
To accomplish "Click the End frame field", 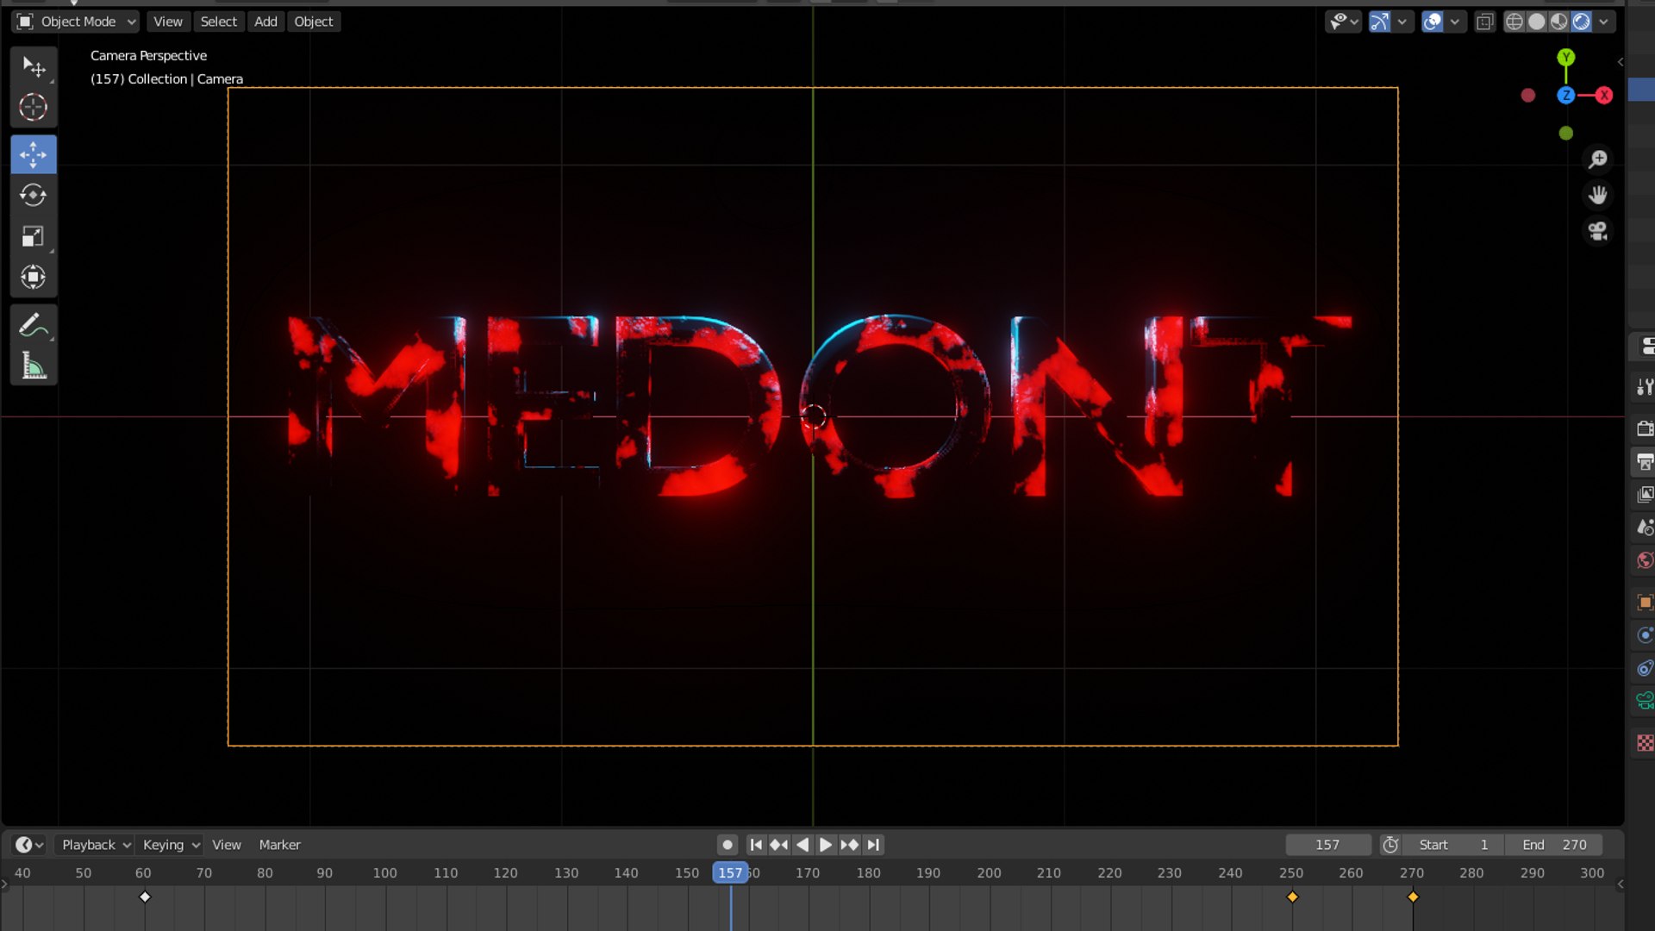I will 1553,845.
